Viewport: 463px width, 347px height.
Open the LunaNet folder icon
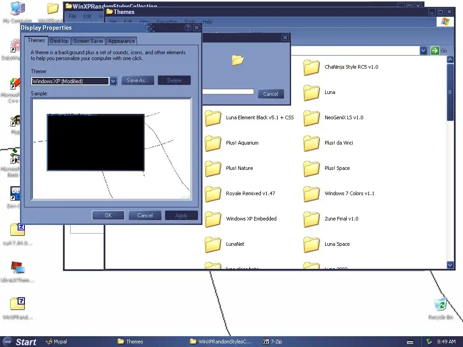click(x=213, y=244)
